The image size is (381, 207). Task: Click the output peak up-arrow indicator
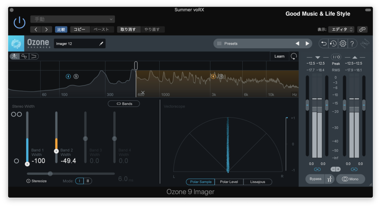point(355,57)
